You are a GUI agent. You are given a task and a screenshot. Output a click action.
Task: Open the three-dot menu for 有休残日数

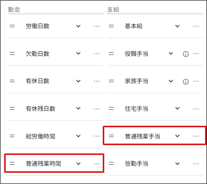(97, 109)
